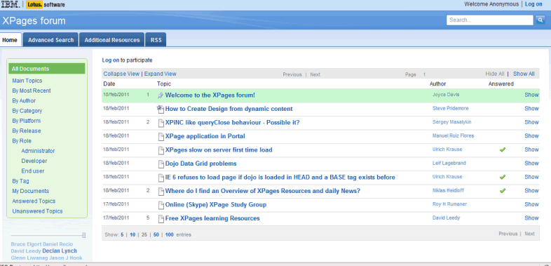
Task: Click document icon beside XPiNC like queryClose behaviour
Action: point(161,123)
